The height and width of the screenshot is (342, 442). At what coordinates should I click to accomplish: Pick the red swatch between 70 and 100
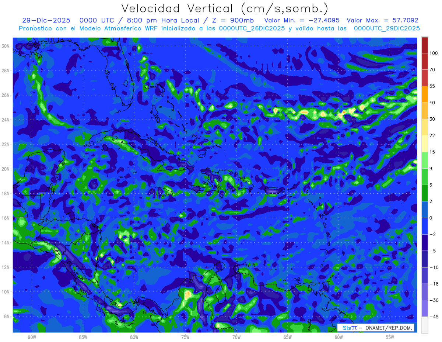[x=425, y=62]
